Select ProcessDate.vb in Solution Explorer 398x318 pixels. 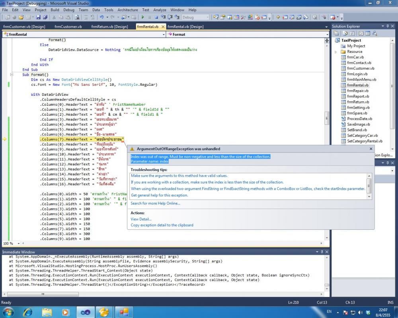(359, 119)
